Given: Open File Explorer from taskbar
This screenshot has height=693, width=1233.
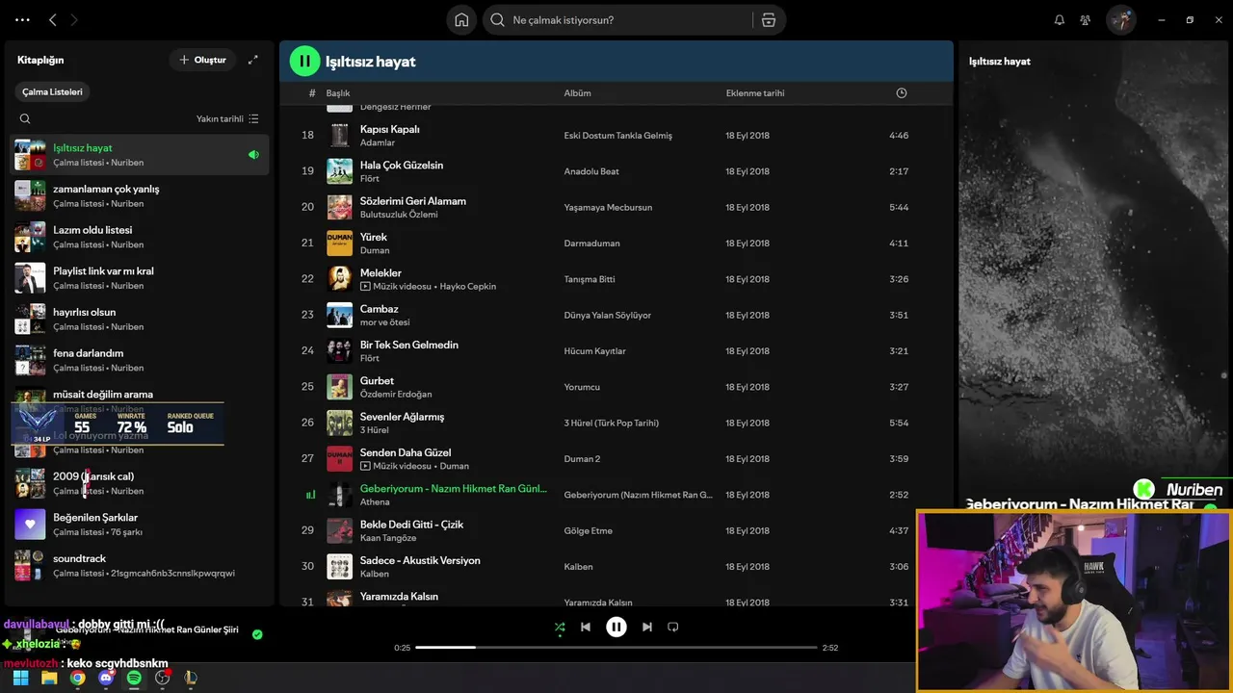Looking at the screenshot, I should tap(49, 678).
